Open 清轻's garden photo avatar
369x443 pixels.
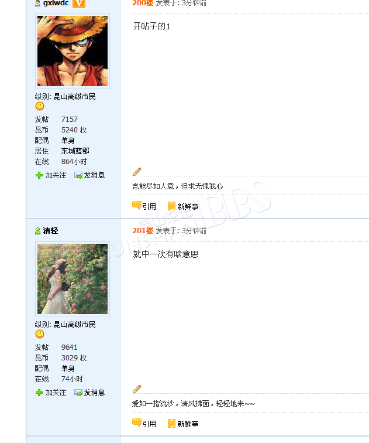click(73, 279)
